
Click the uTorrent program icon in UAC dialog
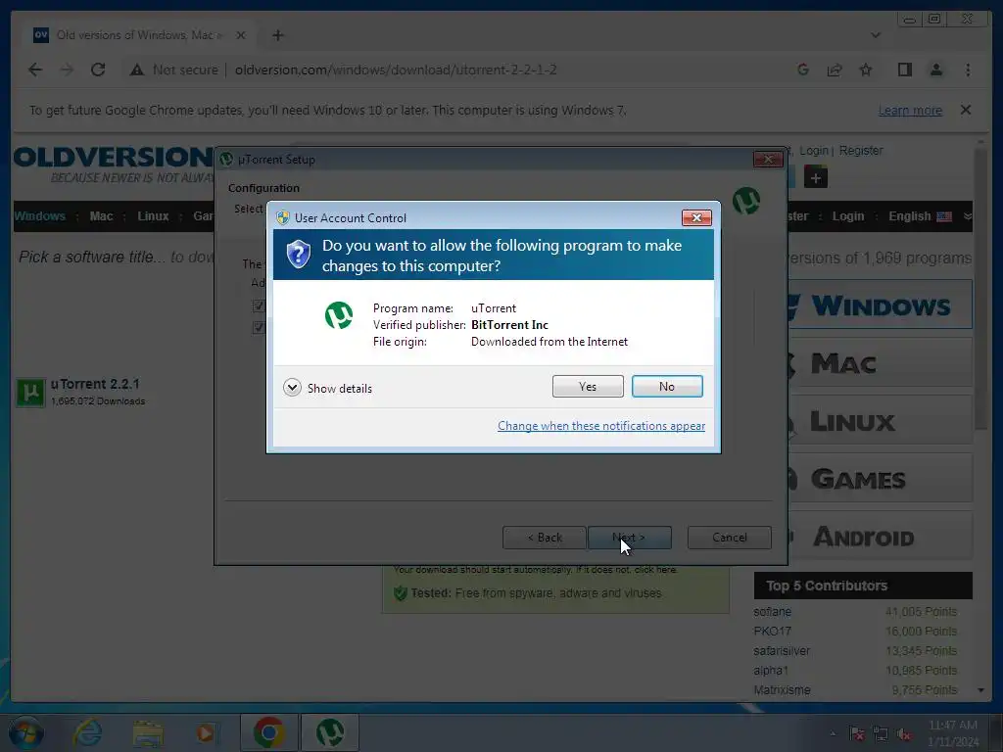(x=338, y=315)
